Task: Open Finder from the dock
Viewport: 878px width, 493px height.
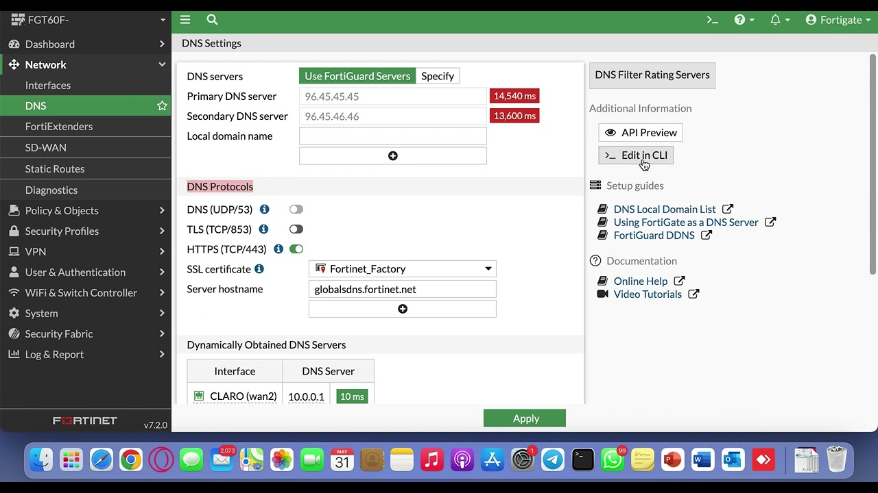Action: point(41,459)
